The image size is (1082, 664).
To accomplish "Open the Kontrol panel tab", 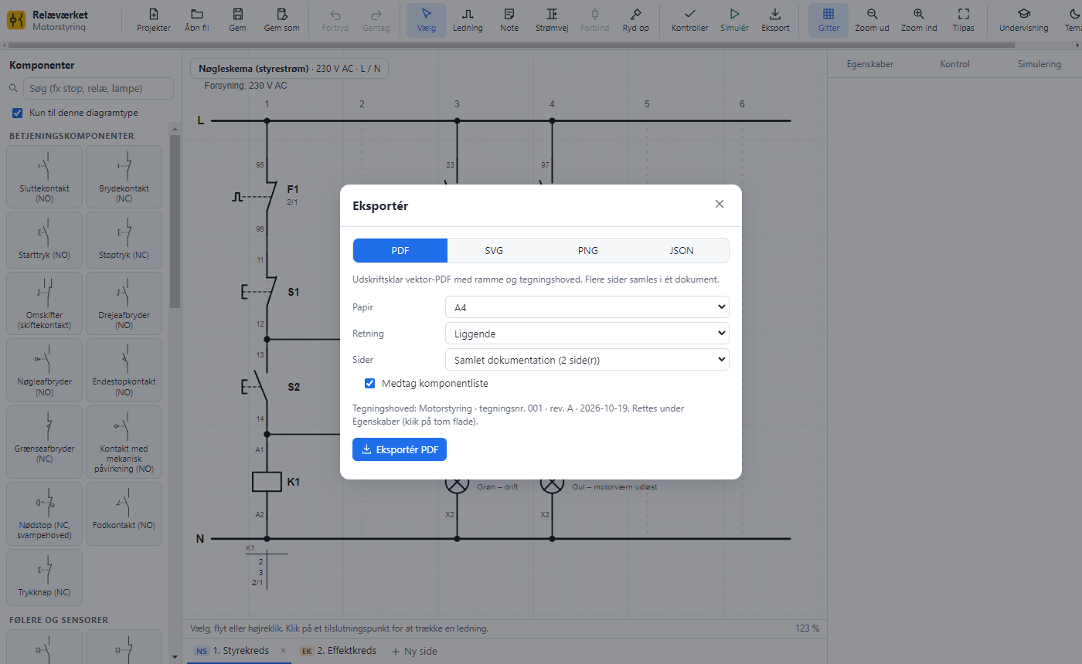I will [x=955, y=64].
